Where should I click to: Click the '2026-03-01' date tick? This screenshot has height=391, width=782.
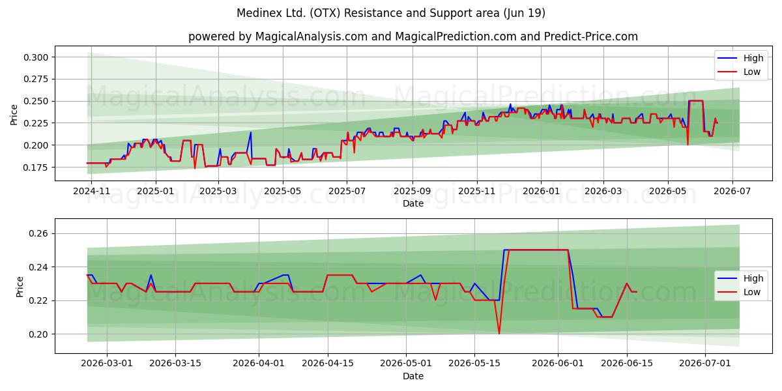[107, 364]
